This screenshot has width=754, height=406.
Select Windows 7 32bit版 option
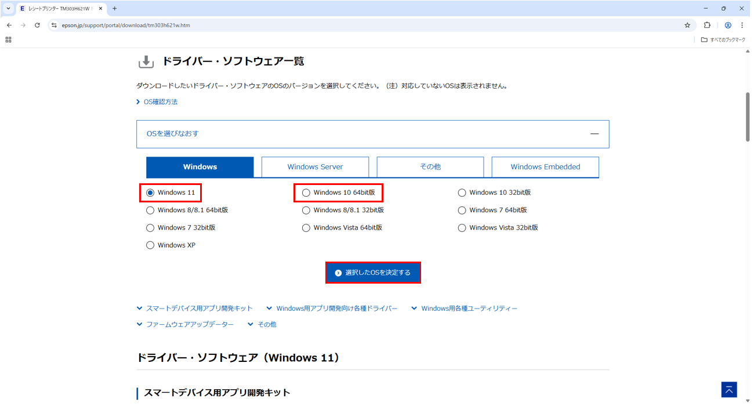[x=150, y=227]
